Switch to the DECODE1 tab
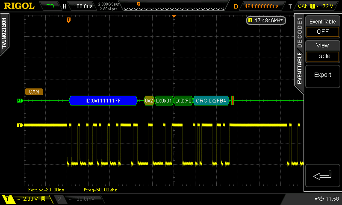Viewport: 342px width, 205px height. pyautogui.click(x=299, y=33)
